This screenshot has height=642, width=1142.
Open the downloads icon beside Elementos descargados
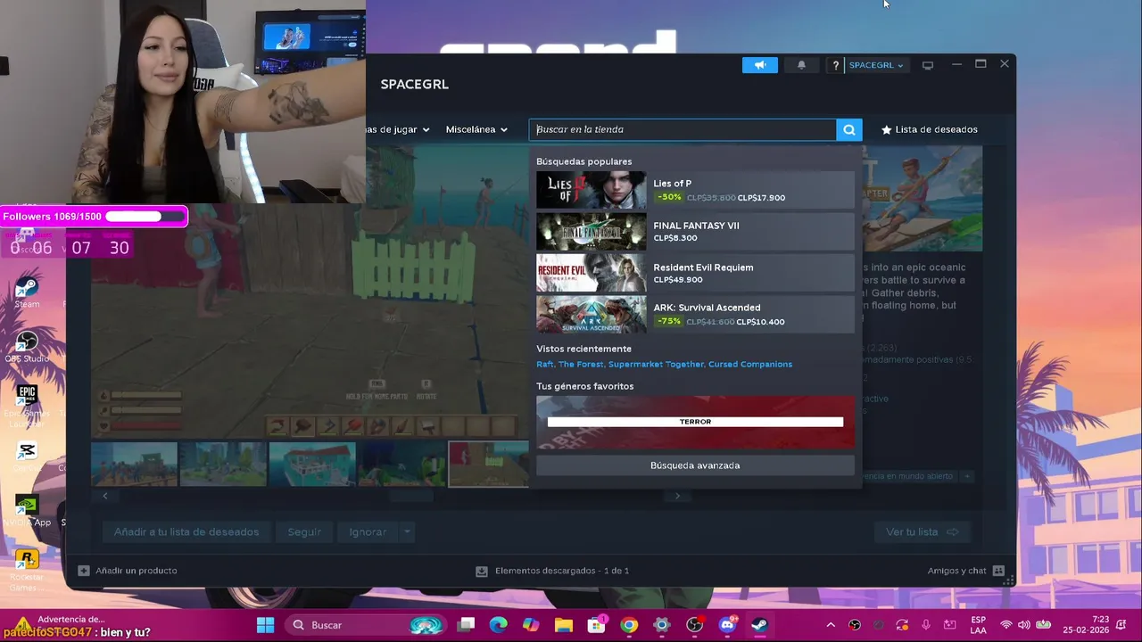(482, 571)
